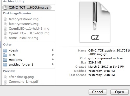Open the untitled folder 2 item

pyautogui.click(x=28, y=65)
